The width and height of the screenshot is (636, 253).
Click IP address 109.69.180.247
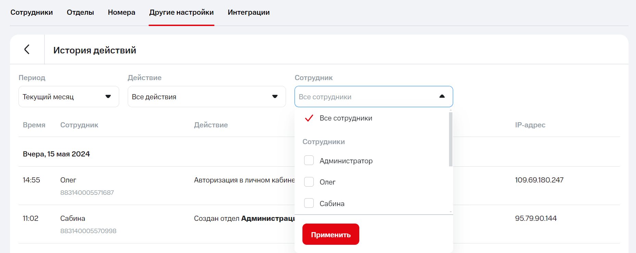coord(539,180)
